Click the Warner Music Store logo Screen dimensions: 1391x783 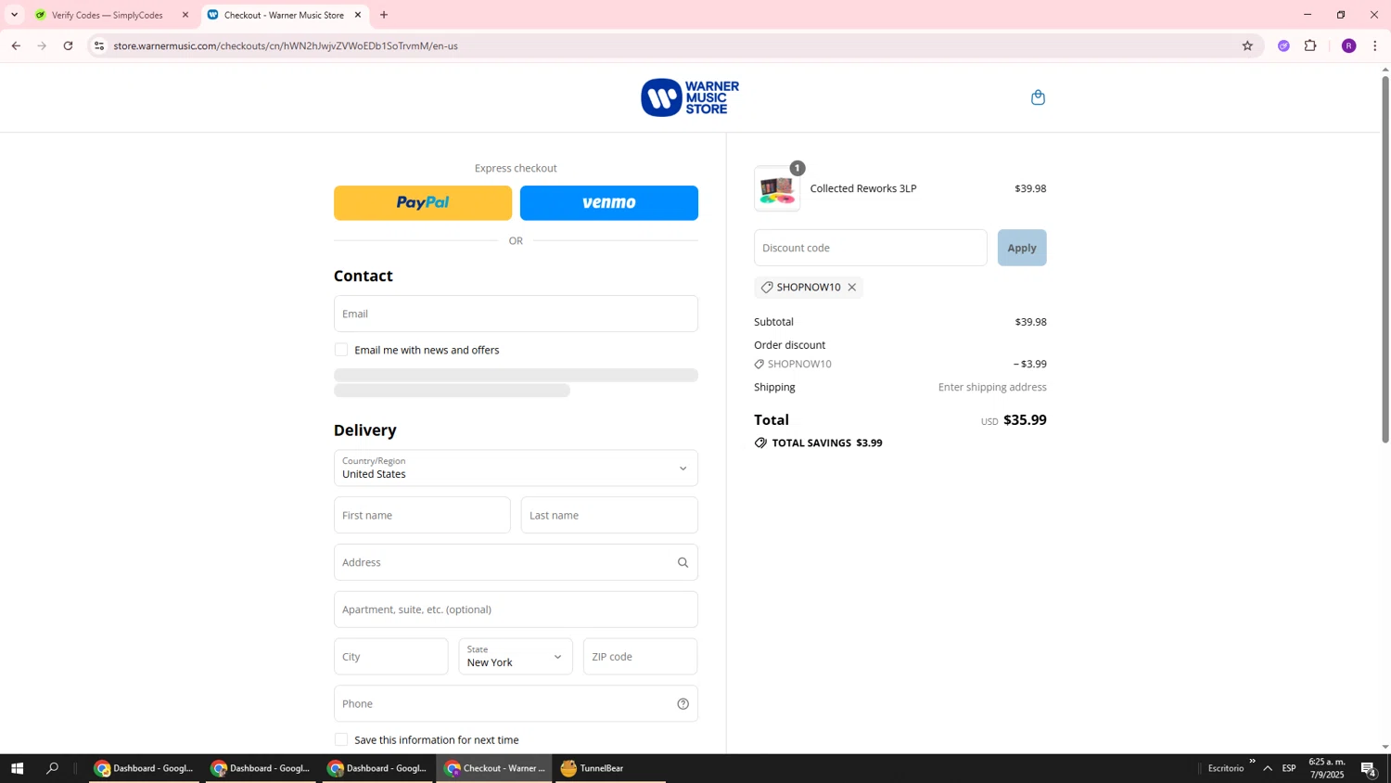click(690, 97)
